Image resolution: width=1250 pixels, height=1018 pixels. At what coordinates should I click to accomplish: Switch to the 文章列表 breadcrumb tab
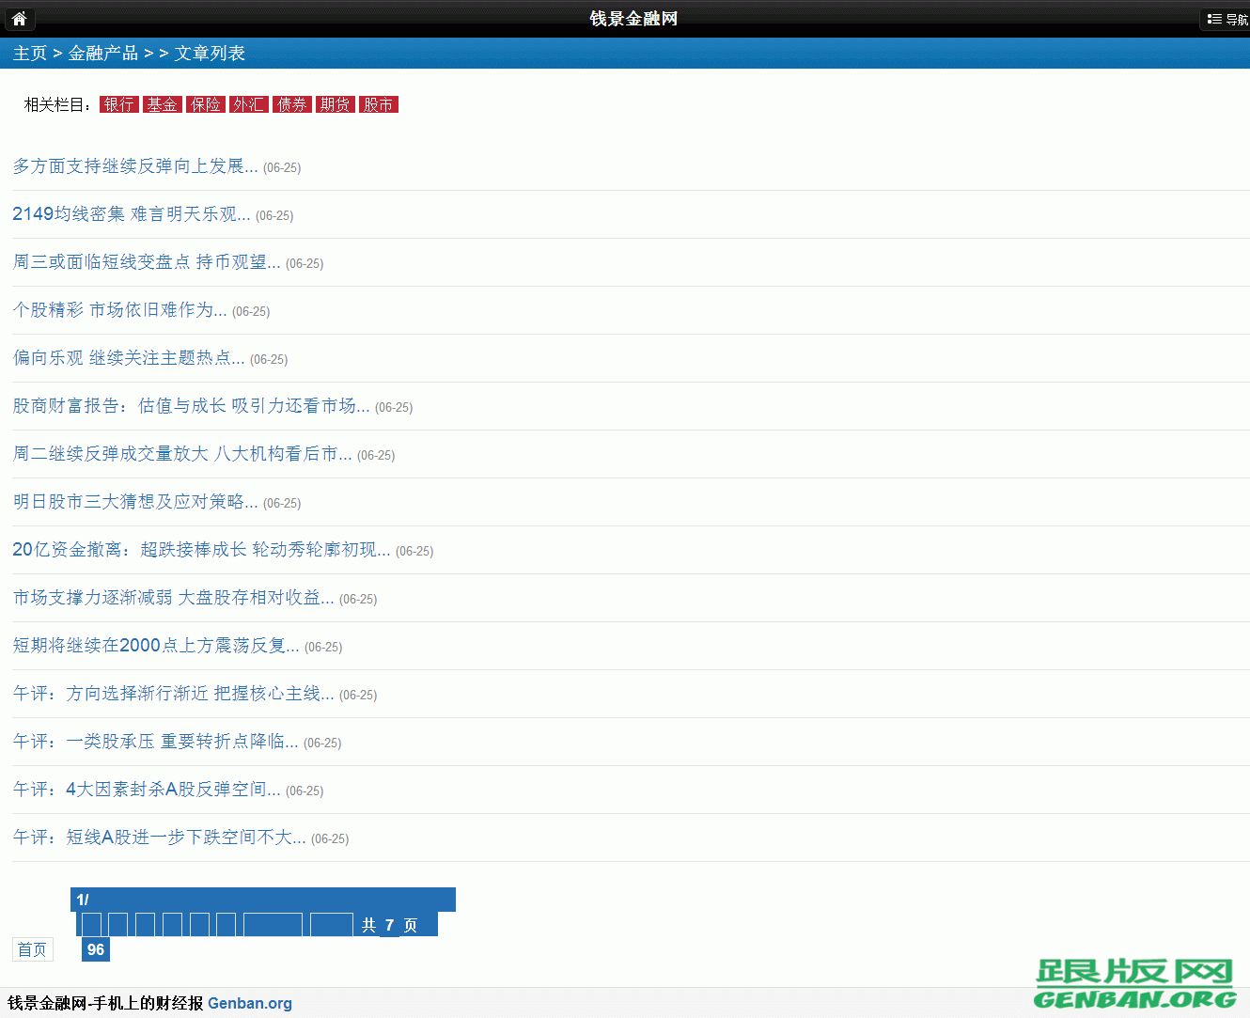(209, 53)
